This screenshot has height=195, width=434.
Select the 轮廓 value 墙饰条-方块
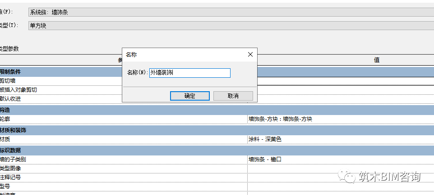point(280,119)
